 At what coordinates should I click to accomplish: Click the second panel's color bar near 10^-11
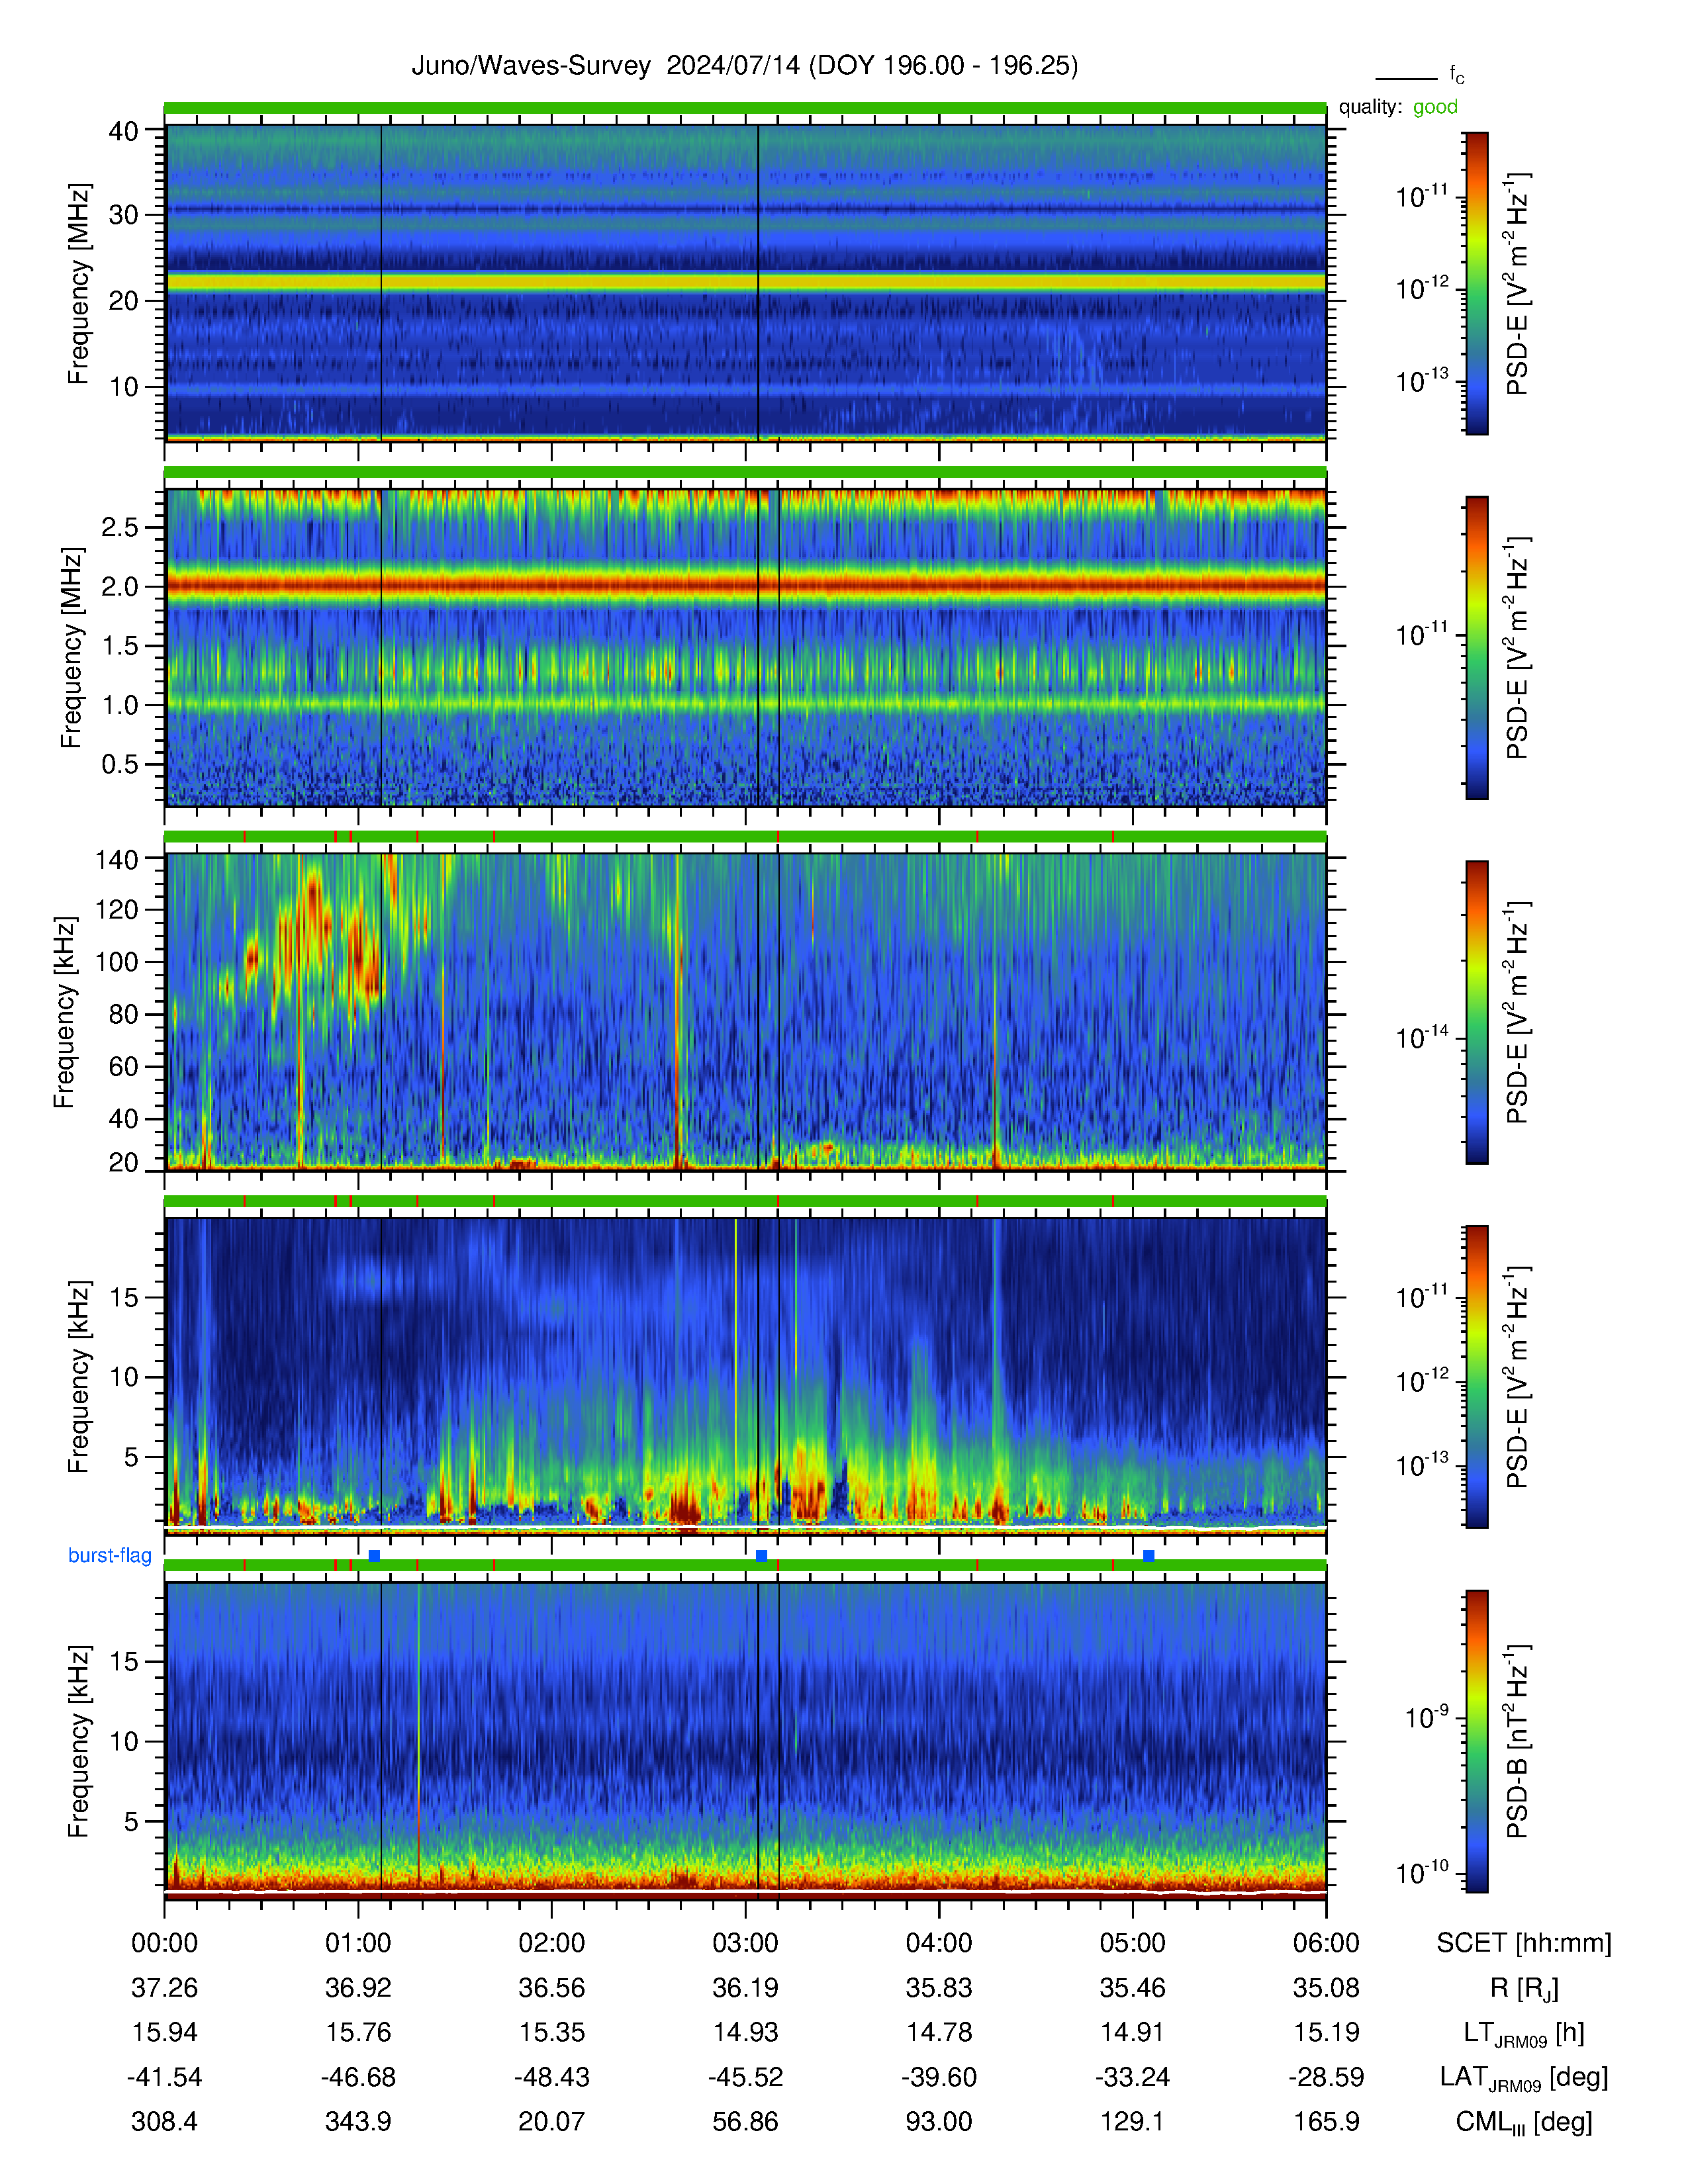(x=1476, y=647)
